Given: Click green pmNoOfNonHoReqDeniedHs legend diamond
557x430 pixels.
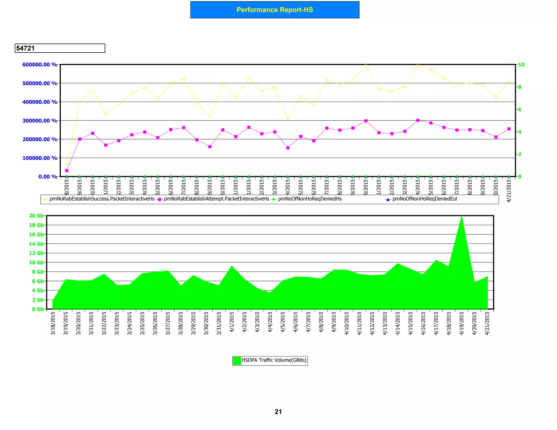Looking at the screenshot, I should tap(274, 199).
